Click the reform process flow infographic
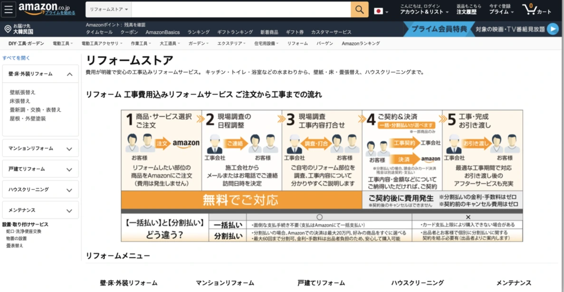Viewport: 564px width, 292px height. tap(322, 176)
